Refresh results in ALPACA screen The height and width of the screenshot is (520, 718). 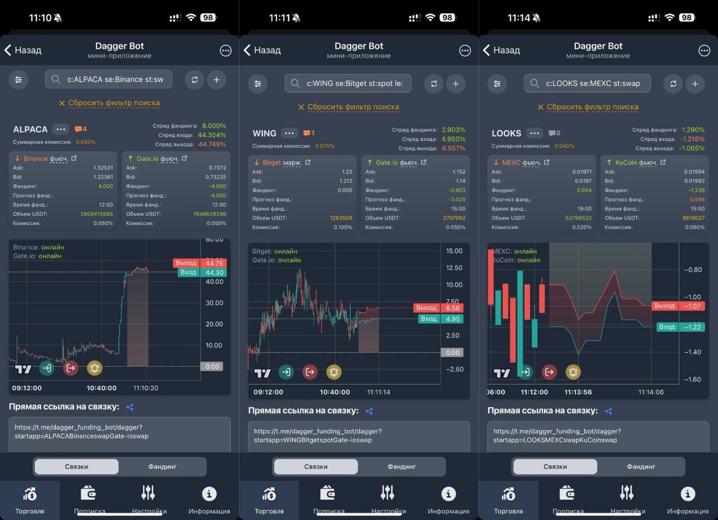click(194, 80)
